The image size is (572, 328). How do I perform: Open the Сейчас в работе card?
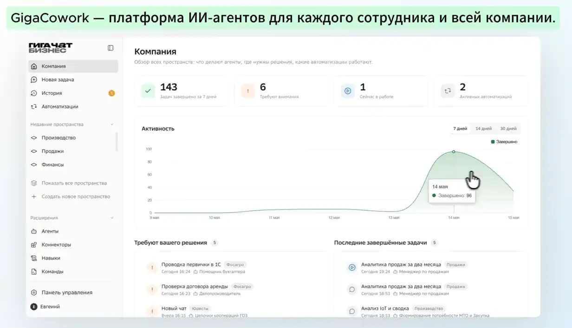[x=381, y=91]
